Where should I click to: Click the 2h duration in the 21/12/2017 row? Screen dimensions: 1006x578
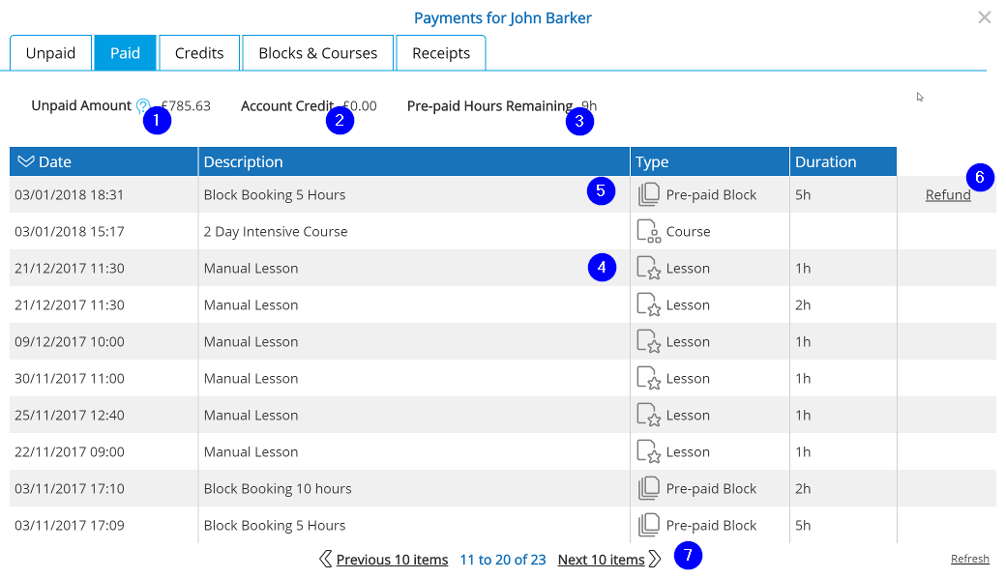click(x=803, y=305)
